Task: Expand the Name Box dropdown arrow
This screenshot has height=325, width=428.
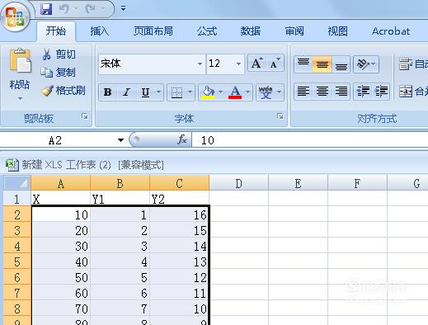Action: coord(120,140)
